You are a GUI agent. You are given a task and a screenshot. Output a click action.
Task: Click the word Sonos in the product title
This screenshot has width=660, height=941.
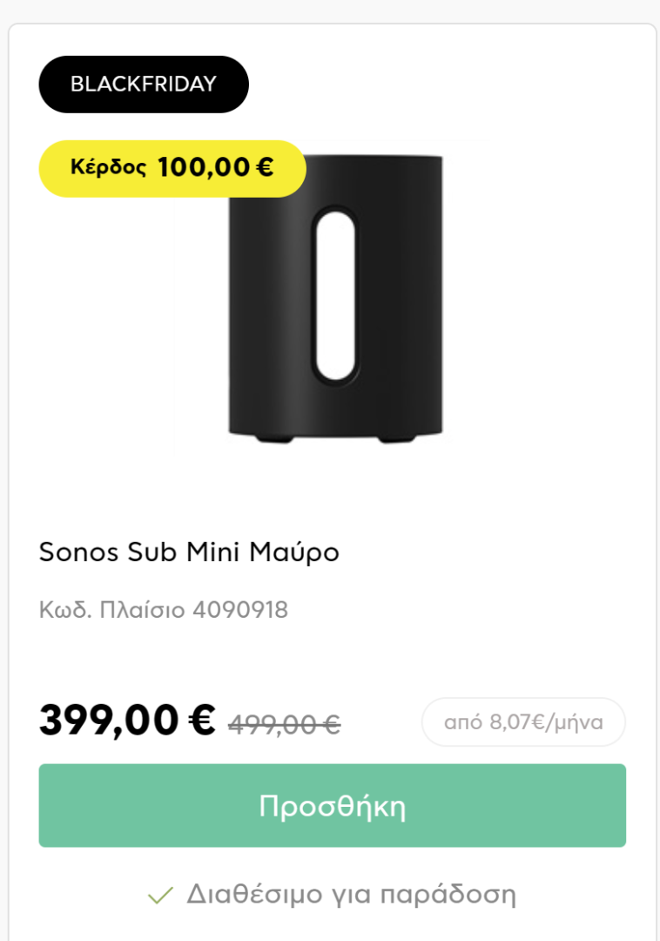[x=78, y=552]
